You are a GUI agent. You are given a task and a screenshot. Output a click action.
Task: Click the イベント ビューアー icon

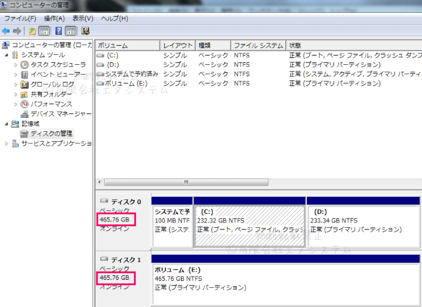tap(24, 75)
